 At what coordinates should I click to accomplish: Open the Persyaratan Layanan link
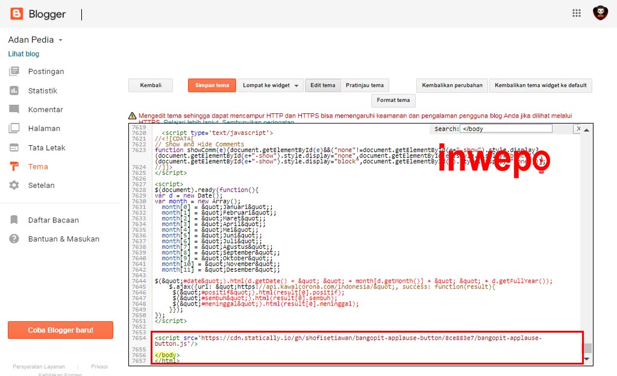coord(39,366)
